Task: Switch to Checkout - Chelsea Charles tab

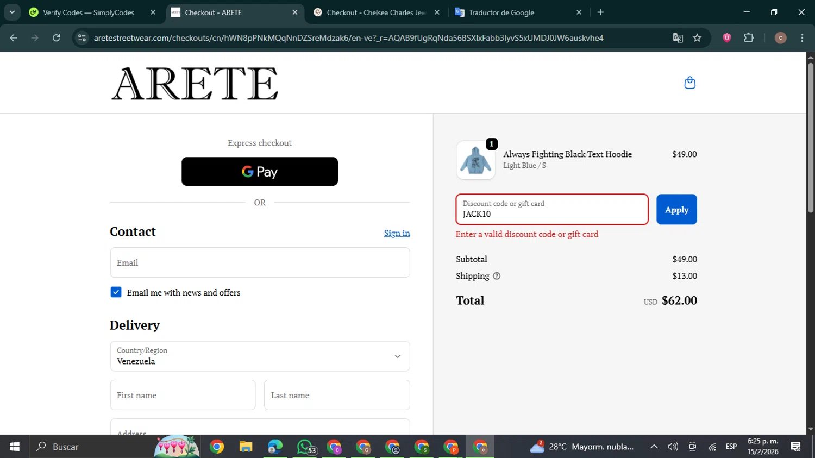Action: [377, 12]
